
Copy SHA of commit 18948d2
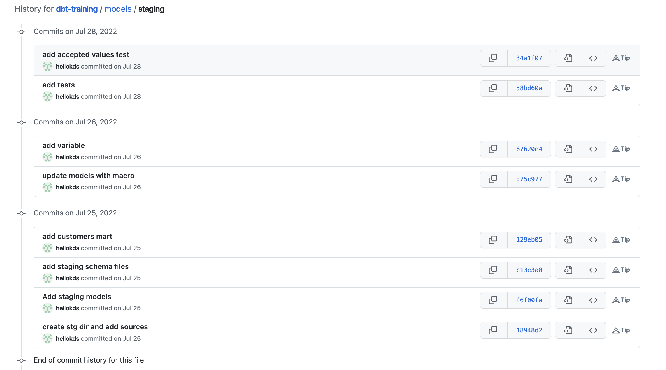tap(493, 330)
